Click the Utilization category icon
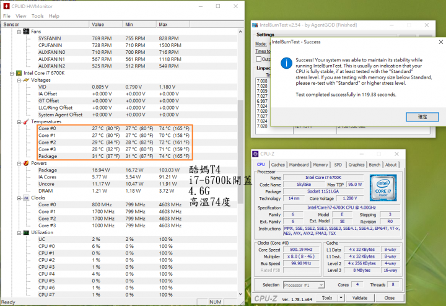Screen dimensions: 446x306 pos(26,233)
